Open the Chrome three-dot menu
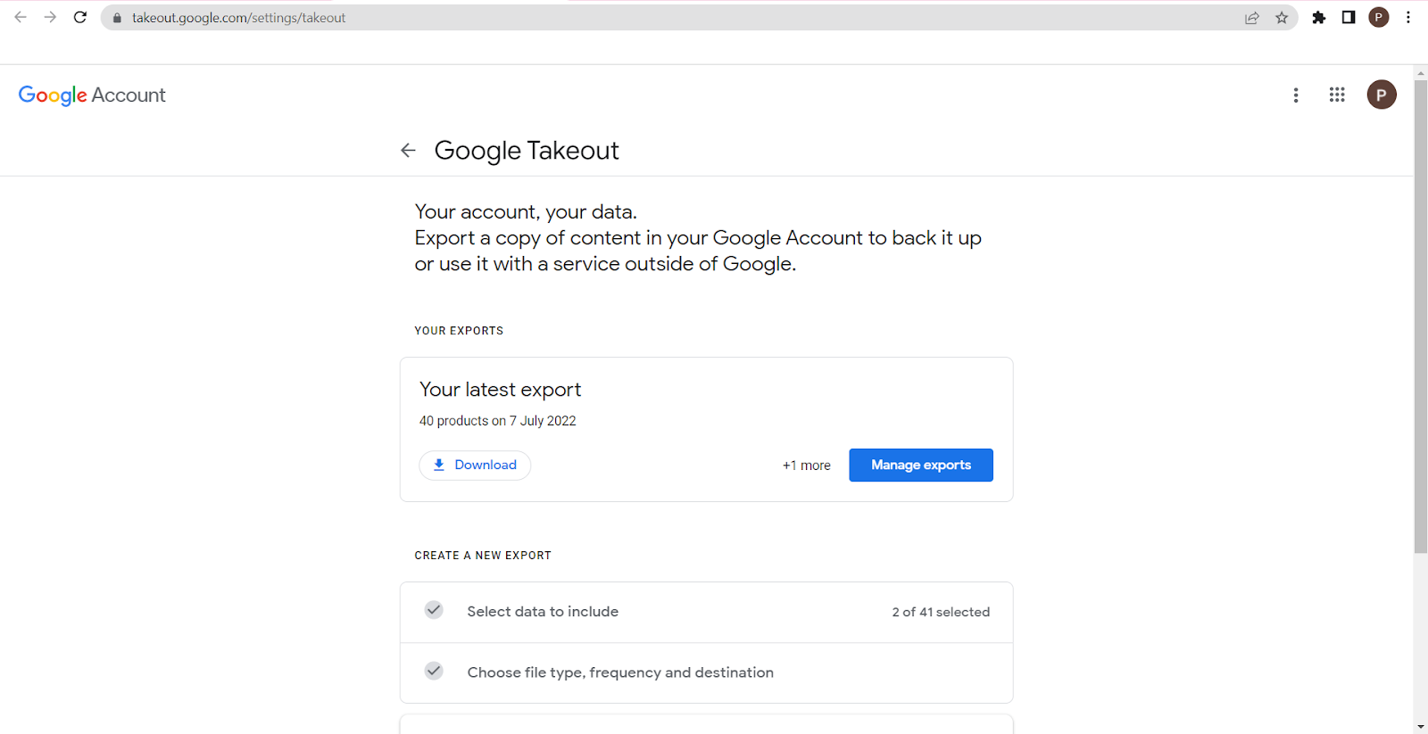 [x=1408, y=18]
